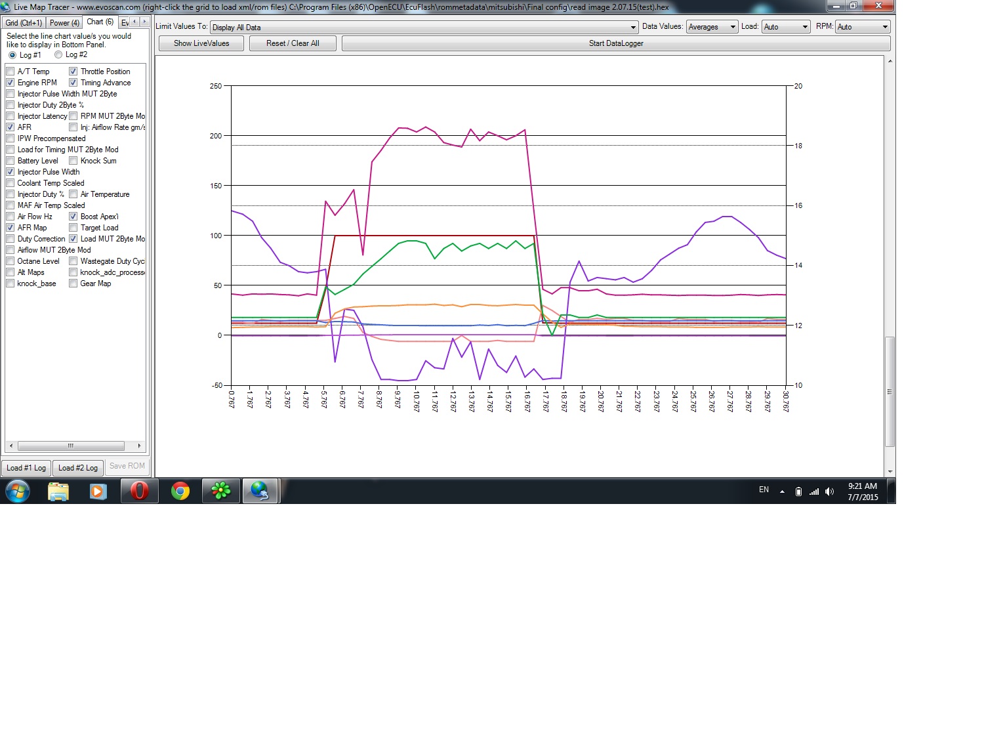This screenshot has height=735, width=984.
Task: Click the checkbox list horizontal scrollbar
Action: [x=75, y=446]
